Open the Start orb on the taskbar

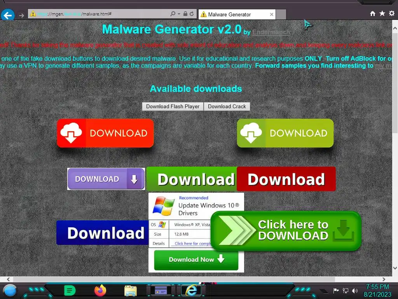coord(10,290)
